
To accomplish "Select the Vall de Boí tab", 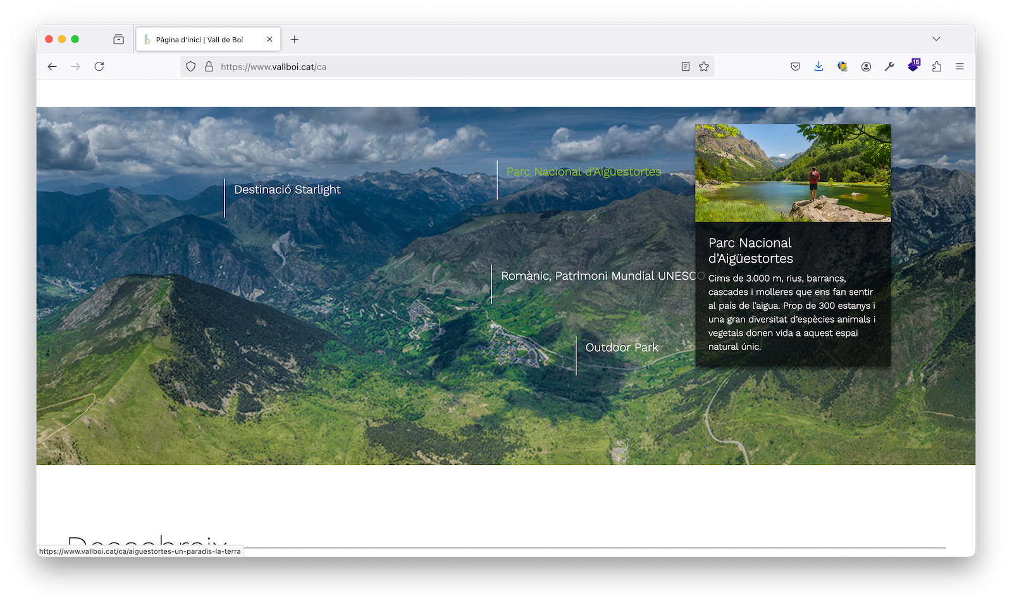I will point(199,39).
